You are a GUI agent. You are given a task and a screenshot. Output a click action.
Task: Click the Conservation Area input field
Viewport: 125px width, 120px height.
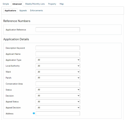58,84
